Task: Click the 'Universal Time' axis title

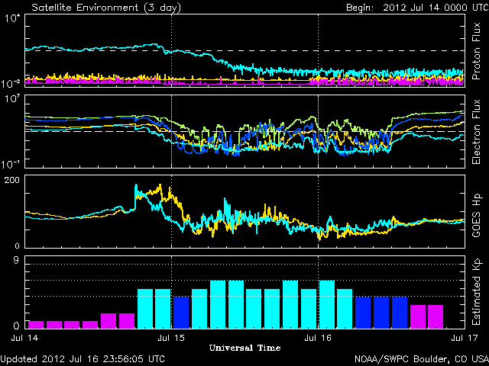Action: click(x=244, y=348)
